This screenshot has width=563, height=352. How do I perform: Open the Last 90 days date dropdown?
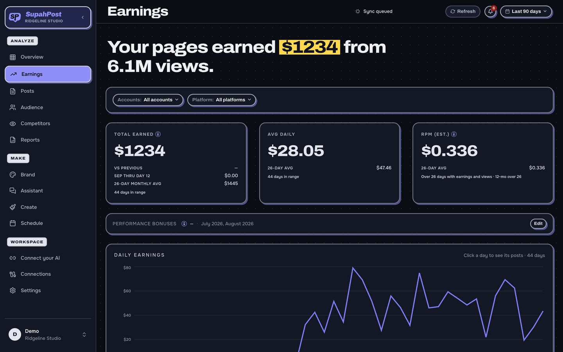(526, 11)
